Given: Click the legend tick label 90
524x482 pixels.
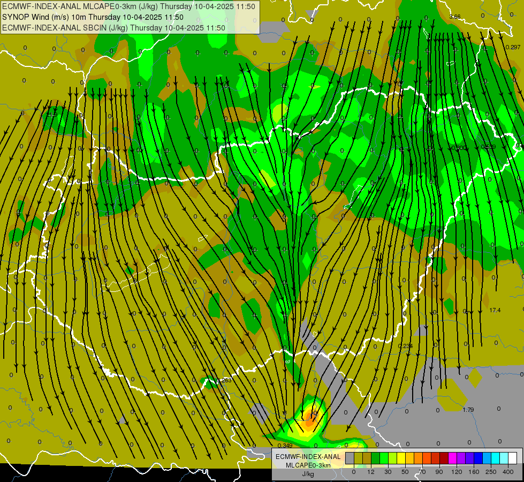Looking at the screenshot, I should pos(439,472).
